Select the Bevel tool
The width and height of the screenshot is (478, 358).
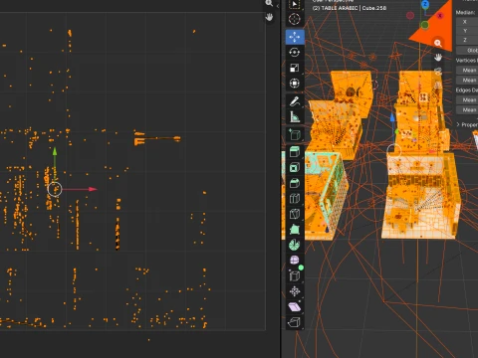pyautogui.click(x=295, y=183)
